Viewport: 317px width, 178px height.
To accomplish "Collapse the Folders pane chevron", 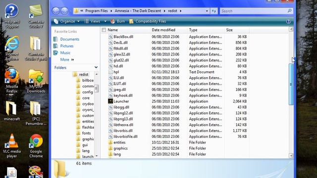I will point(96,67).
